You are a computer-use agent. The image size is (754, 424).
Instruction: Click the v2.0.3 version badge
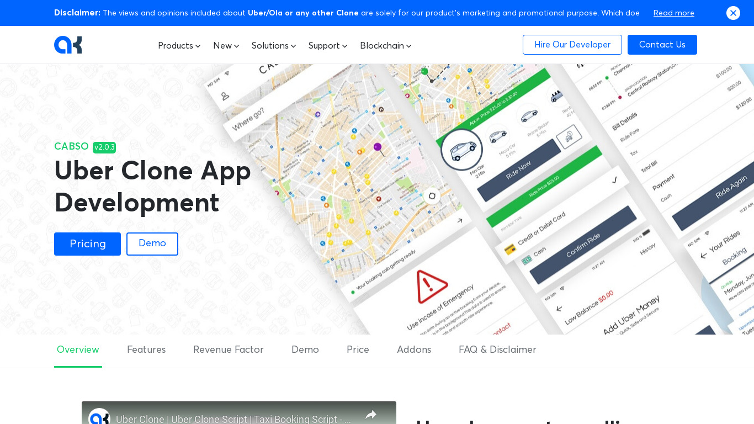coord(104,147)
